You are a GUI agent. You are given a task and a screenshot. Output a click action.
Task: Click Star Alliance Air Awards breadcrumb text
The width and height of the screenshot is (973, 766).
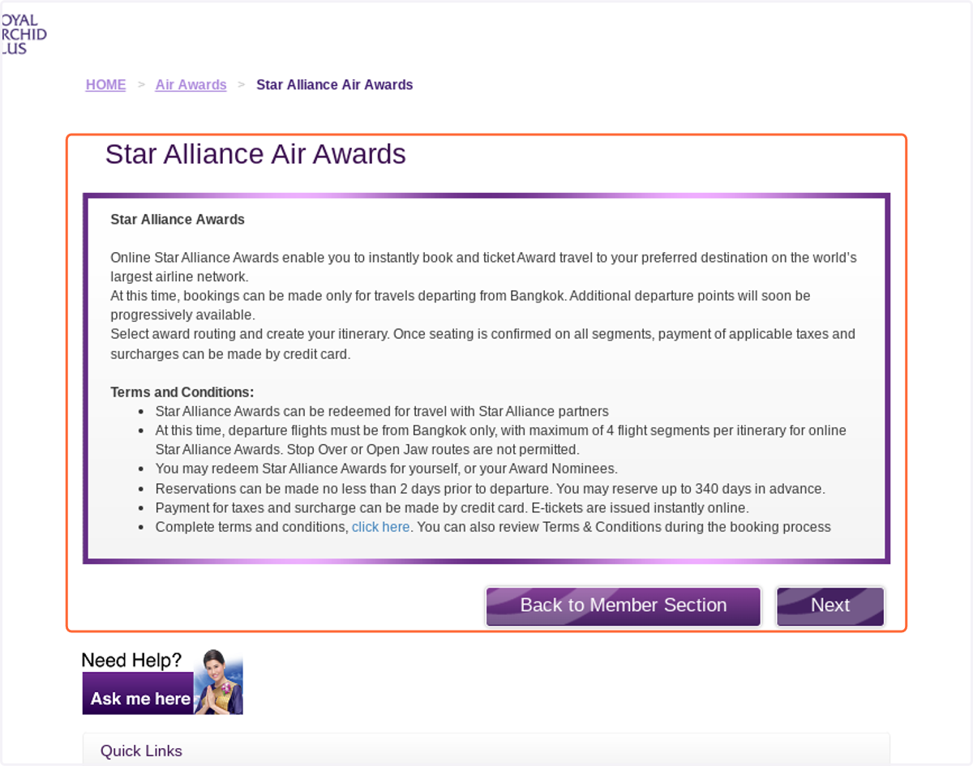click(x=335, y=85)
